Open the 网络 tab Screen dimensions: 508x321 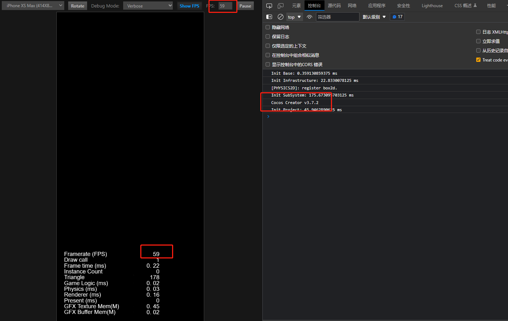tap(352, 6)
